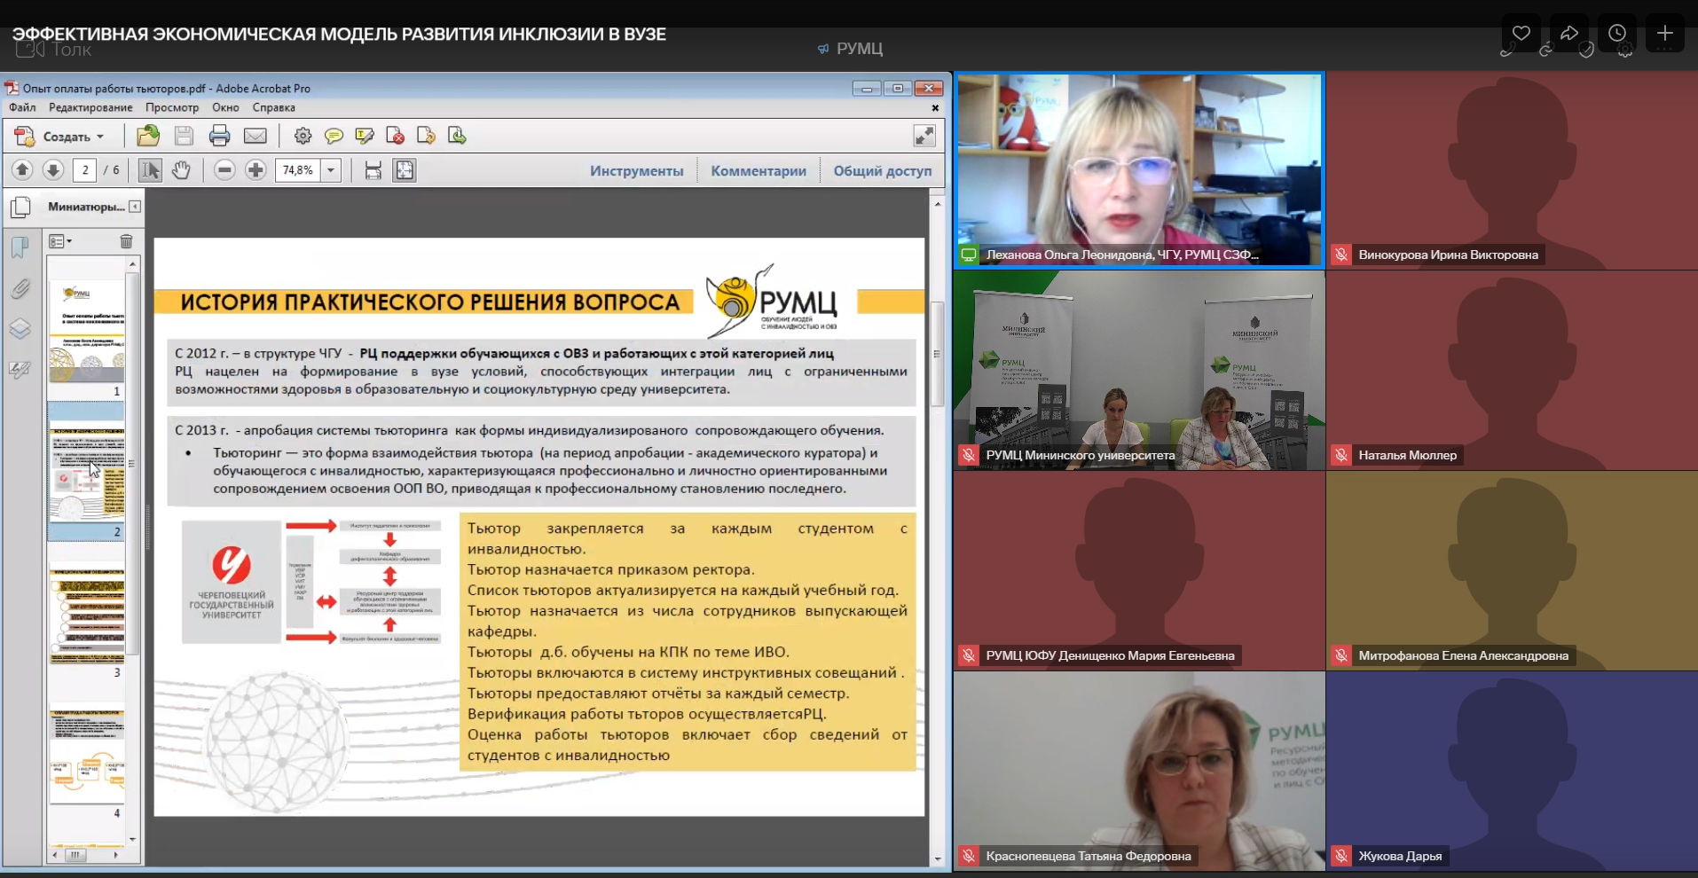
Task: Click the Print icon in Acrobat toolbar
Action: click(x=219, y=136)
